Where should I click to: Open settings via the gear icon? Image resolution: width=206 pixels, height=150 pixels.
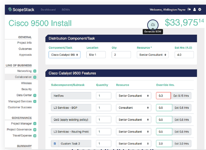[x=200, y=9]
